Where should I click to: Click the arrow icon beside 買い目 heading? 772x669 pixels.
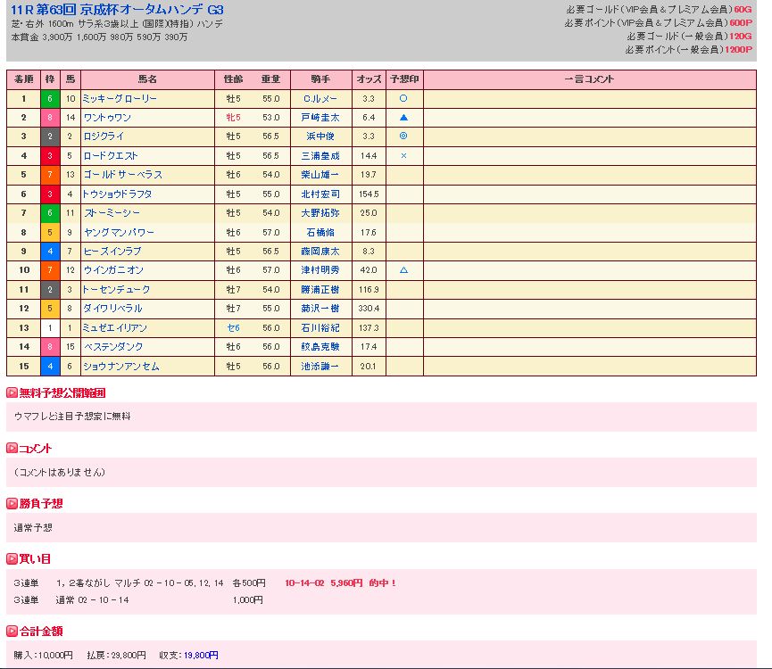coord(12,559)
